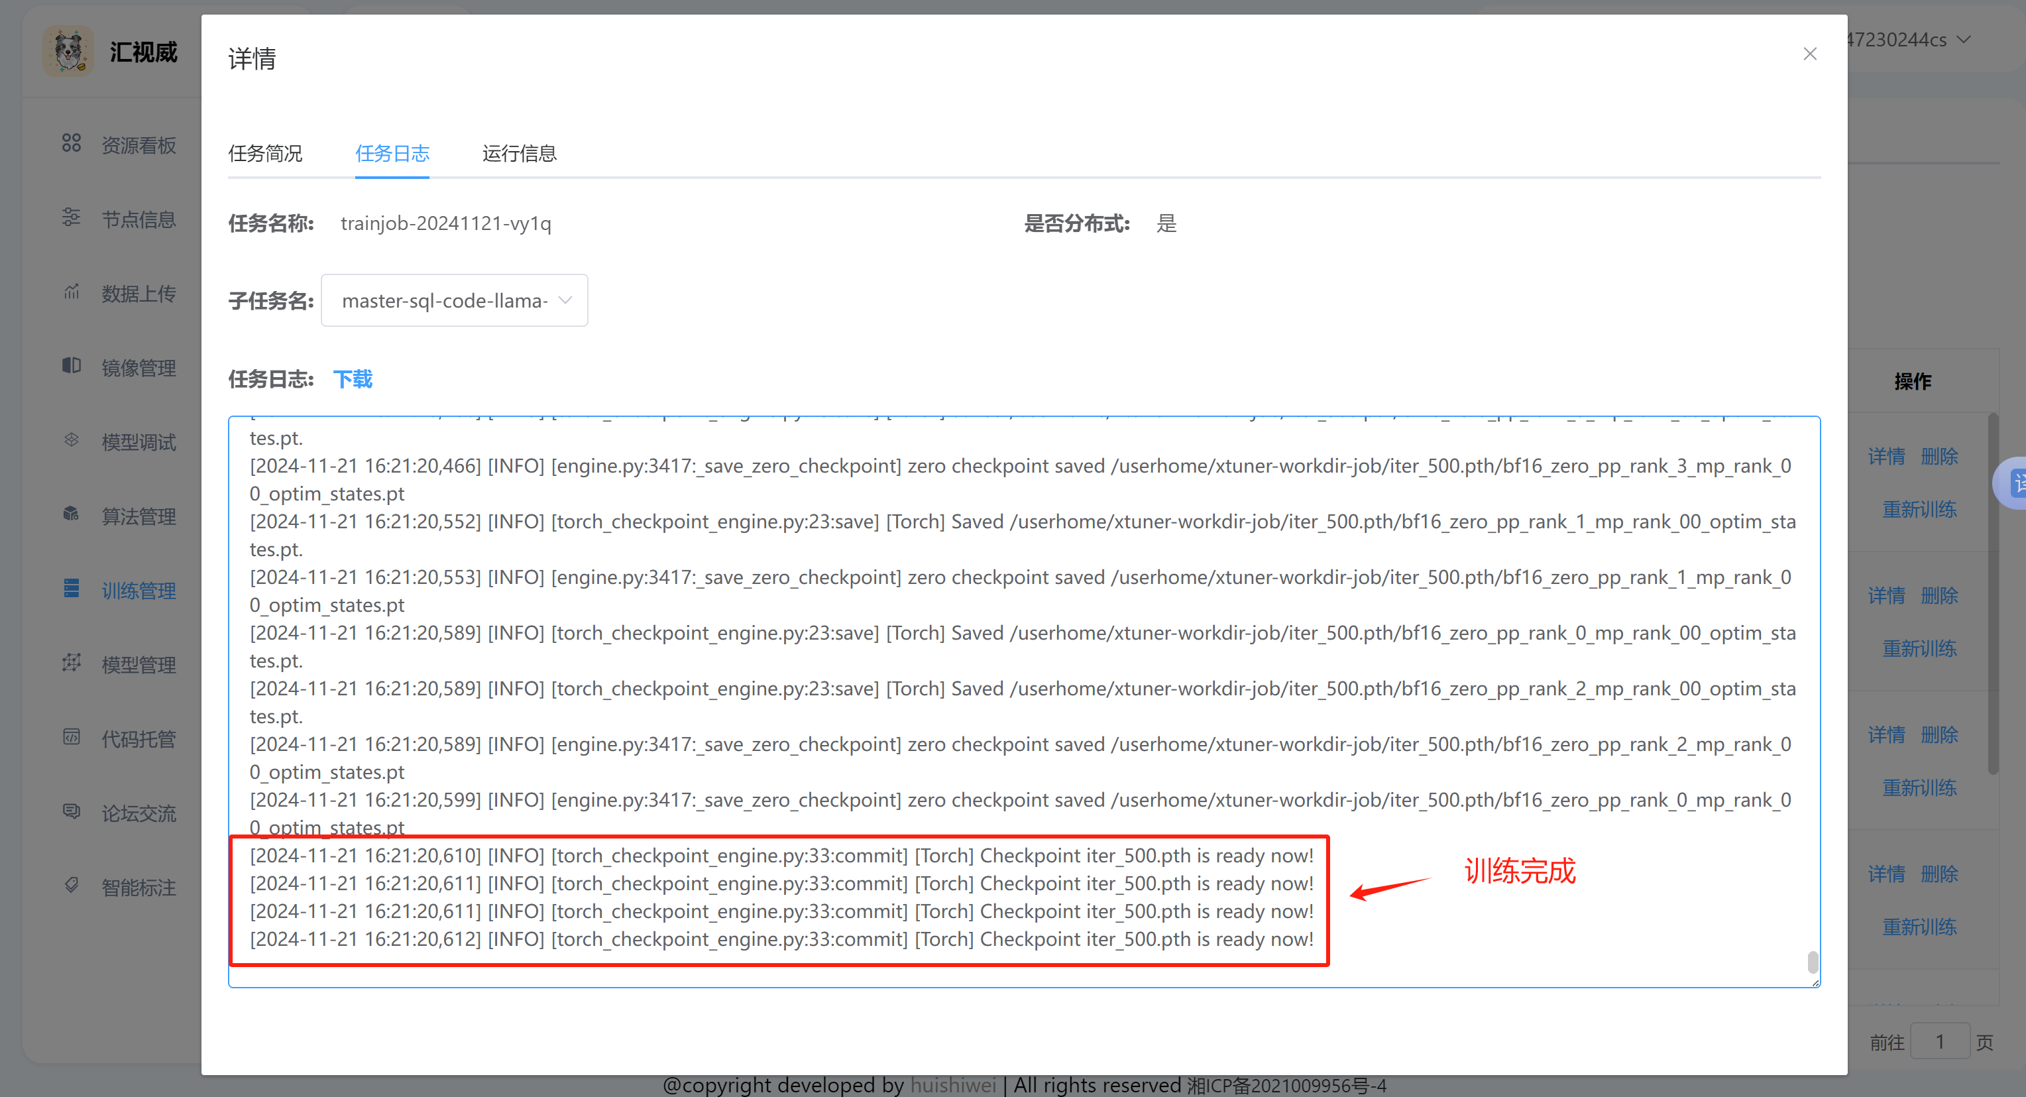Screen dimensions: 2026x1097
Task: Click the 前往 page number input
Action: click(1939, 1042)
